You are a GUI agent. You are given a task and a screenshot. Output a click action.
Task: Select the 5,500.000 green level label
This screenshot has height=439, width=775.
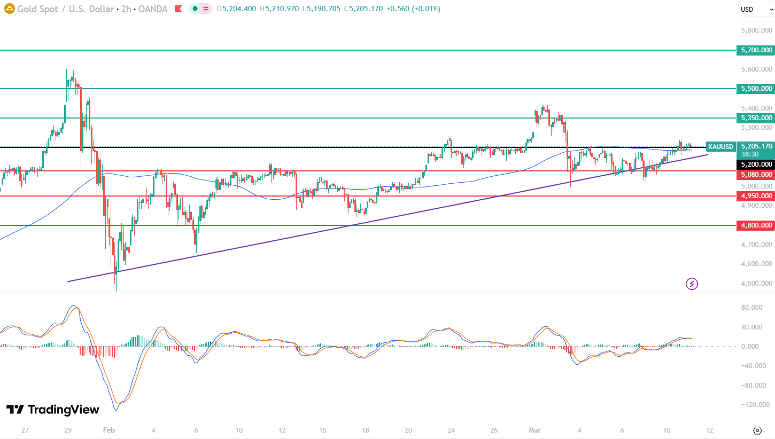point(756,89)
